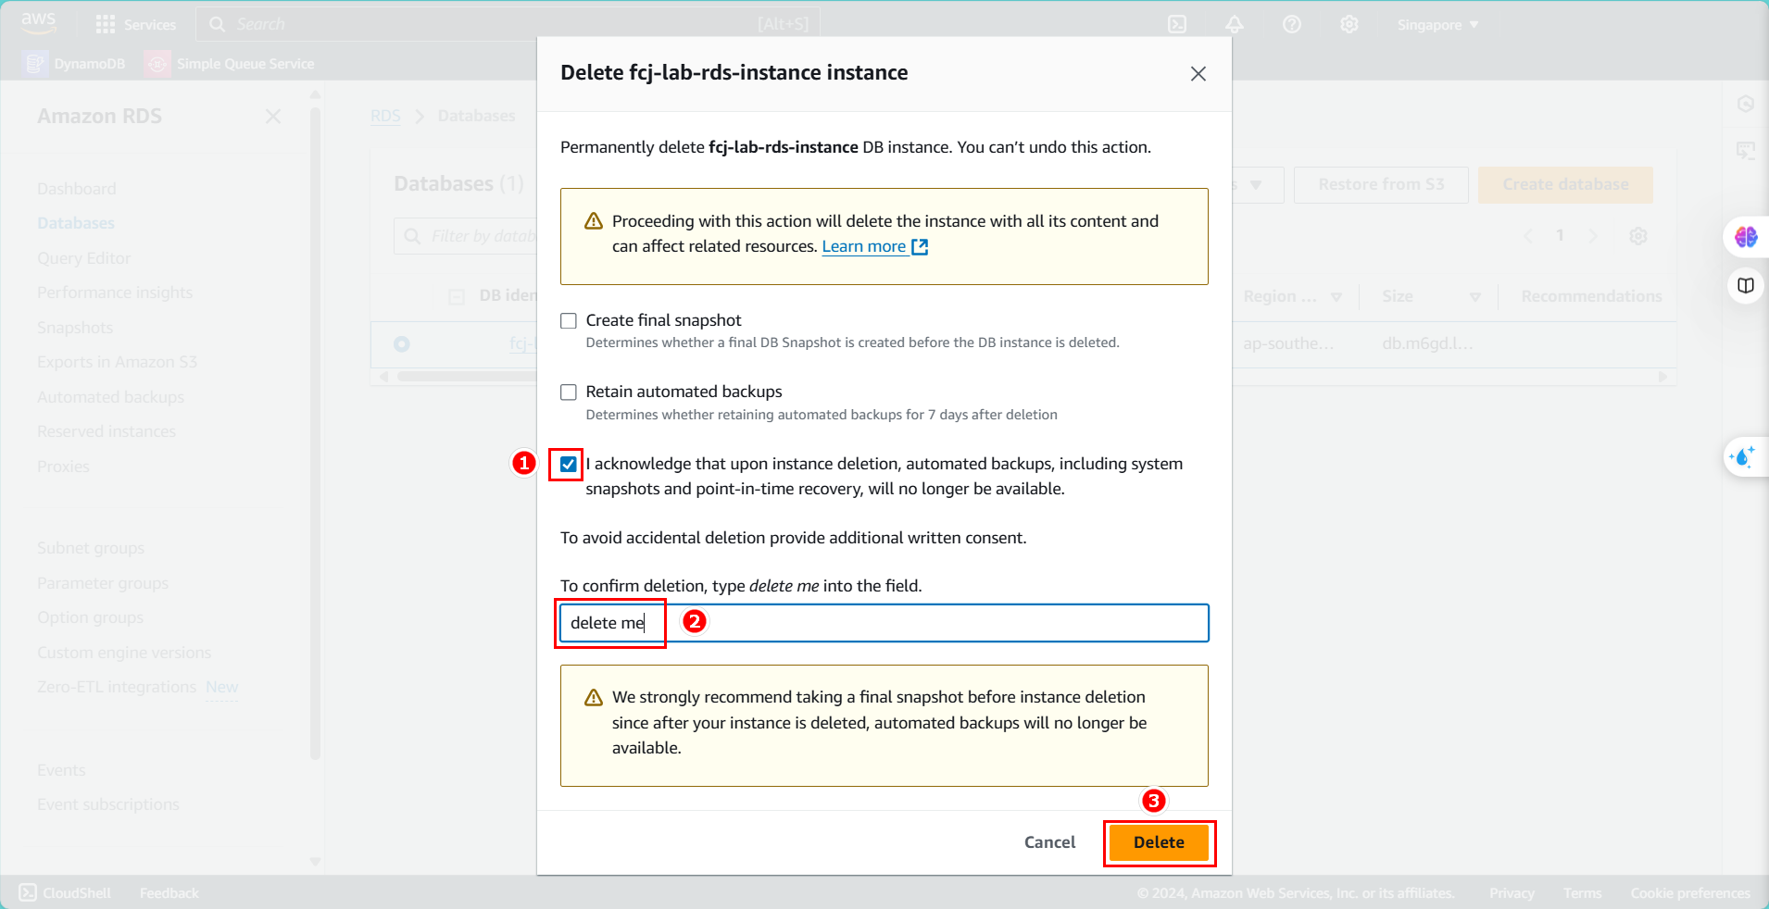Open Custom engine versions in sidebar
Viewport: 1769px width, 909px height.
click(x=124, y=653)
